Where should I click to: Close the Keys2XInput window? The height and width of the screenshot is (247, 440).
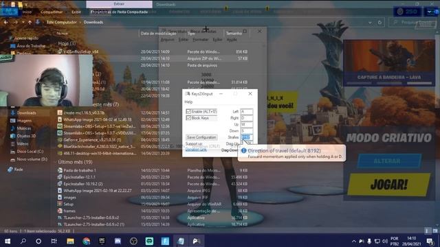click(250, 94)
